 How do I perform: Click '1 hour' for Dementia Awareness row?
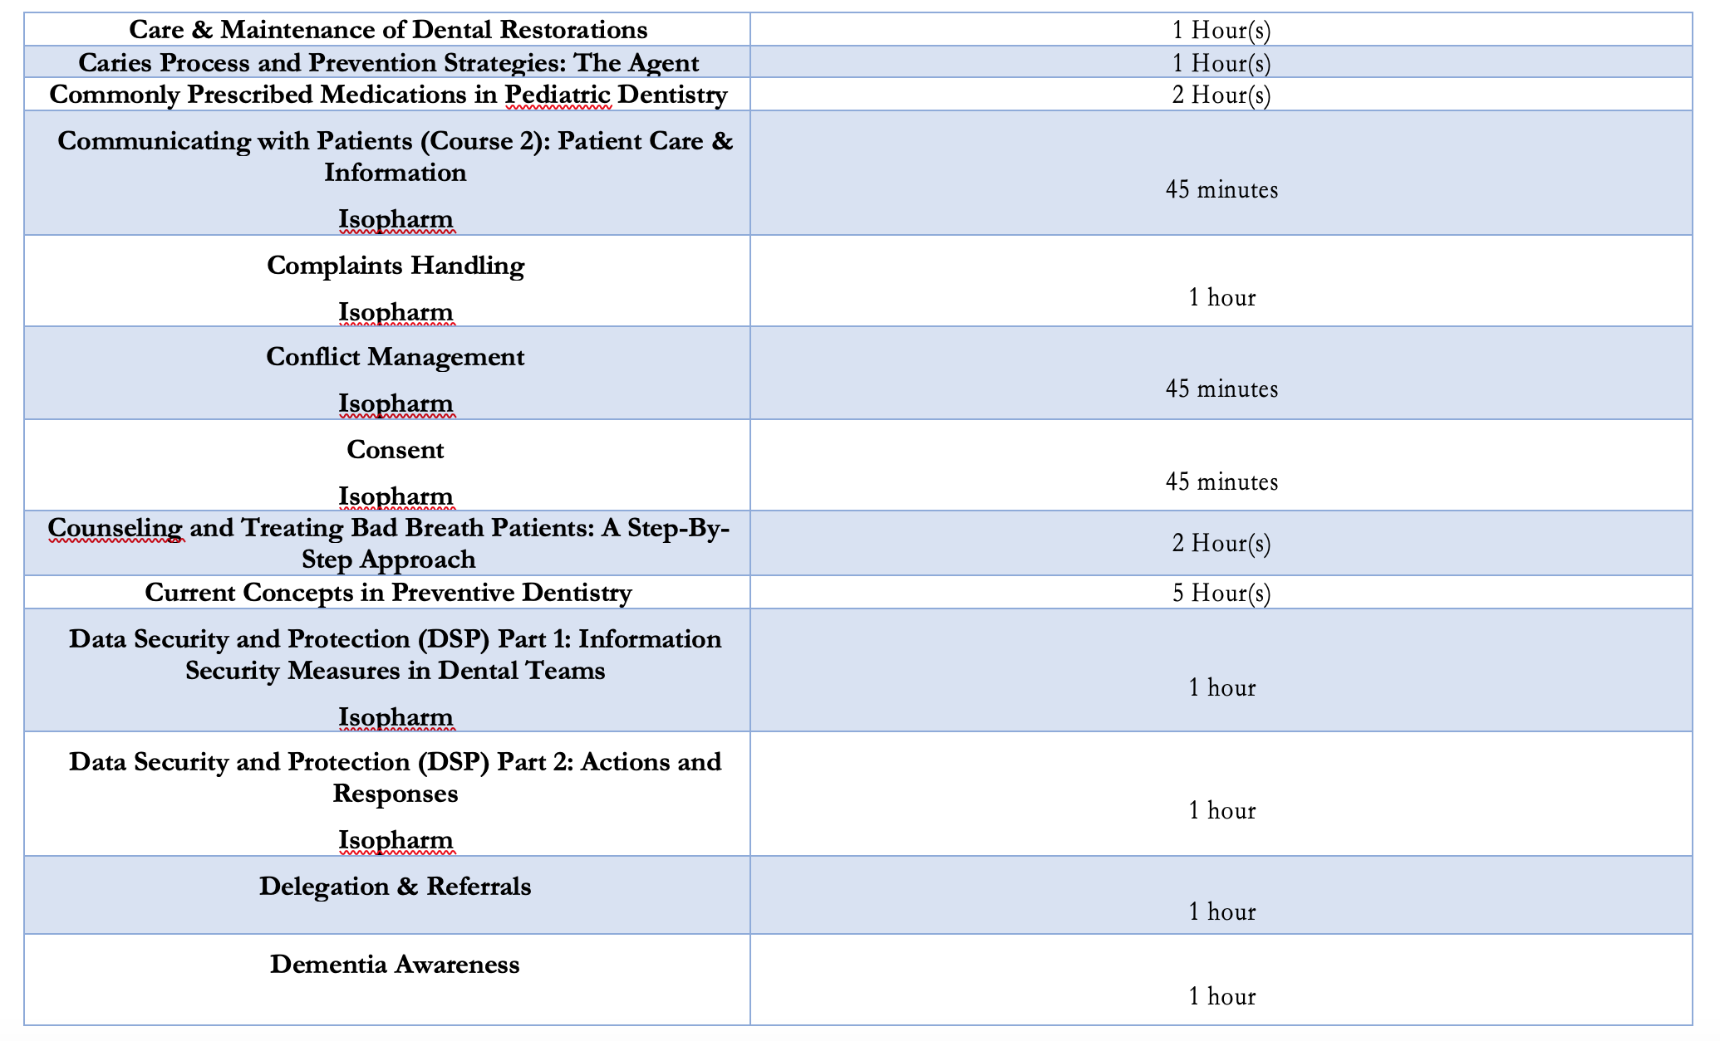[x=1221, y=997]
